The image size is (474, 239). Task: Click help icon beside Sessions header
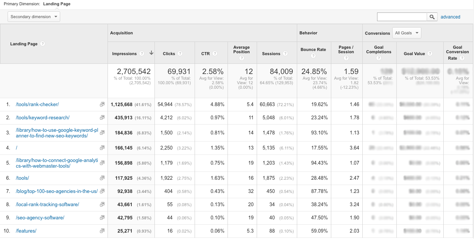click(x=285, y=54)
